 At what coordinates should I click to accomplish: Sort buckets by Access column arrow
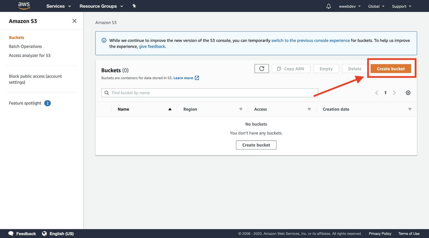pyautogui.click(x=309, y=109)
